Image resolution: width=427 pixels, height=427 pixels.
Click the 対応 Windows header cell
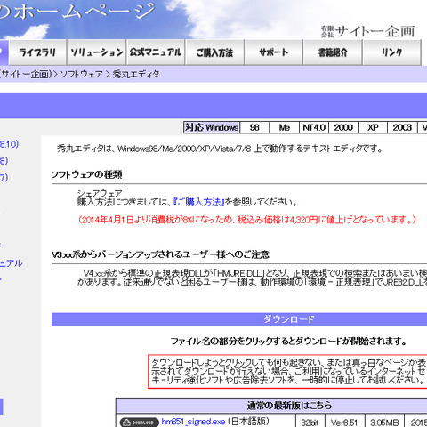(x=212, y=127)
